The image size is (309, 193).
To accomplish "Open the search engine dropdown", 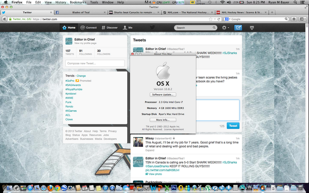I will (x=228, y=19).
